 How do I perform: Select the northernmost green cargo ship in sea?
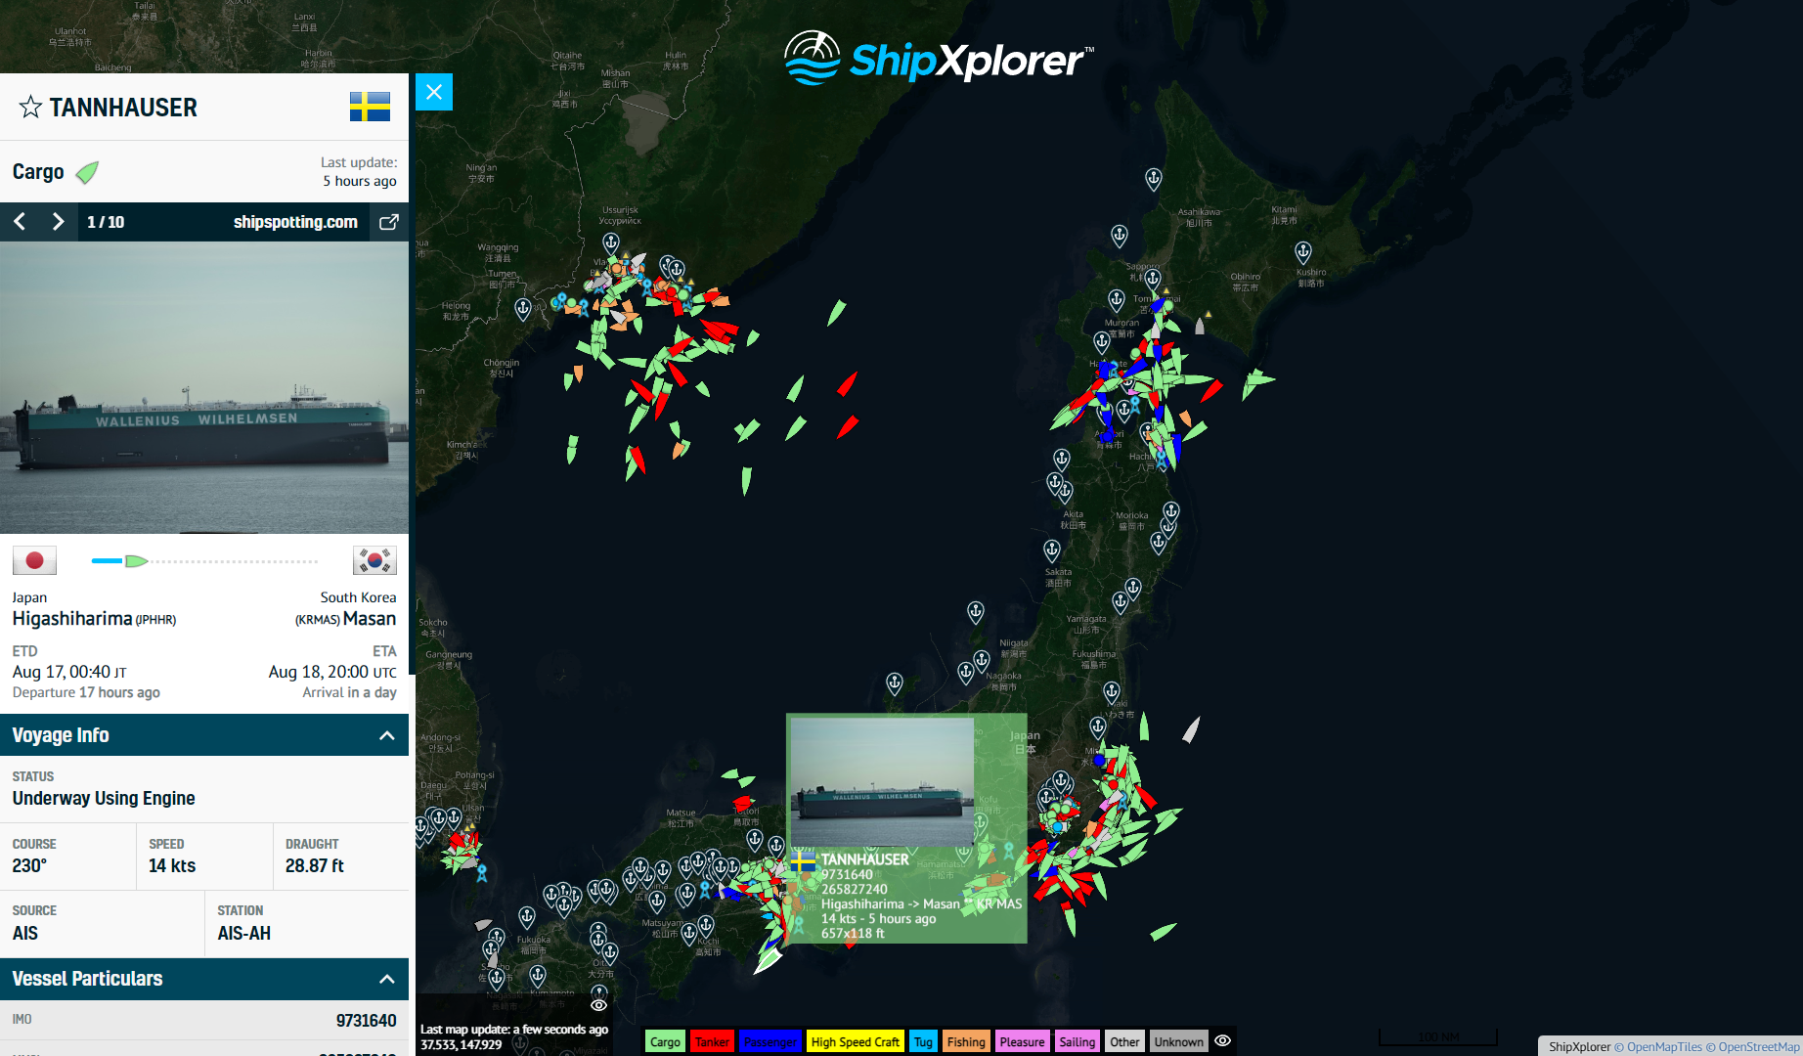[836, 313]
